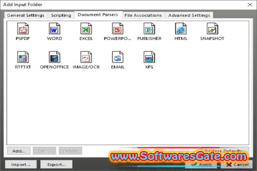Click the Edit... button

44,151
